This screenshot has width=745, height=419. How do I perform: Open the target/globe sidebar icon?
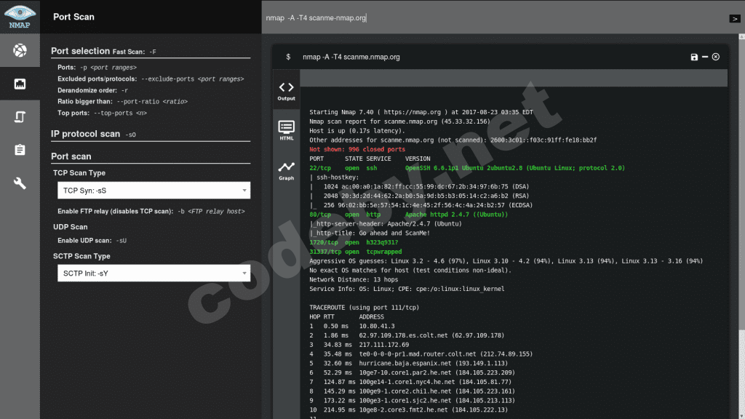(20, 50)
